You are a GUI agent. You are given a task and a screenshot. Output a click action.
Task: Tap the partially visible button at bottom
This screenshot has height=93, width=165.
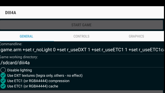click(x=81, y=92)
